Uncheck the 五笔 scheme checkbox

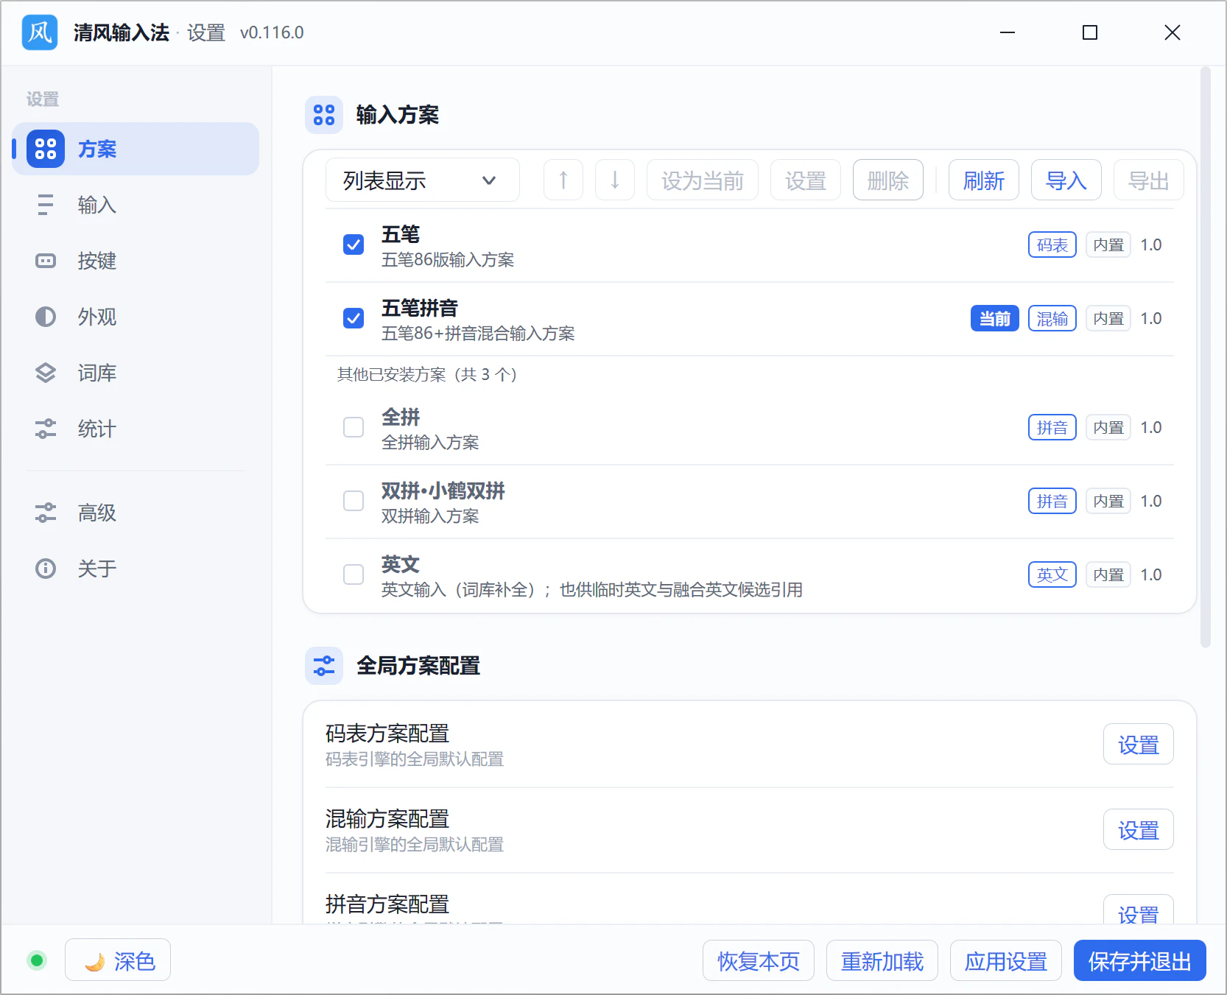point(354,245)
